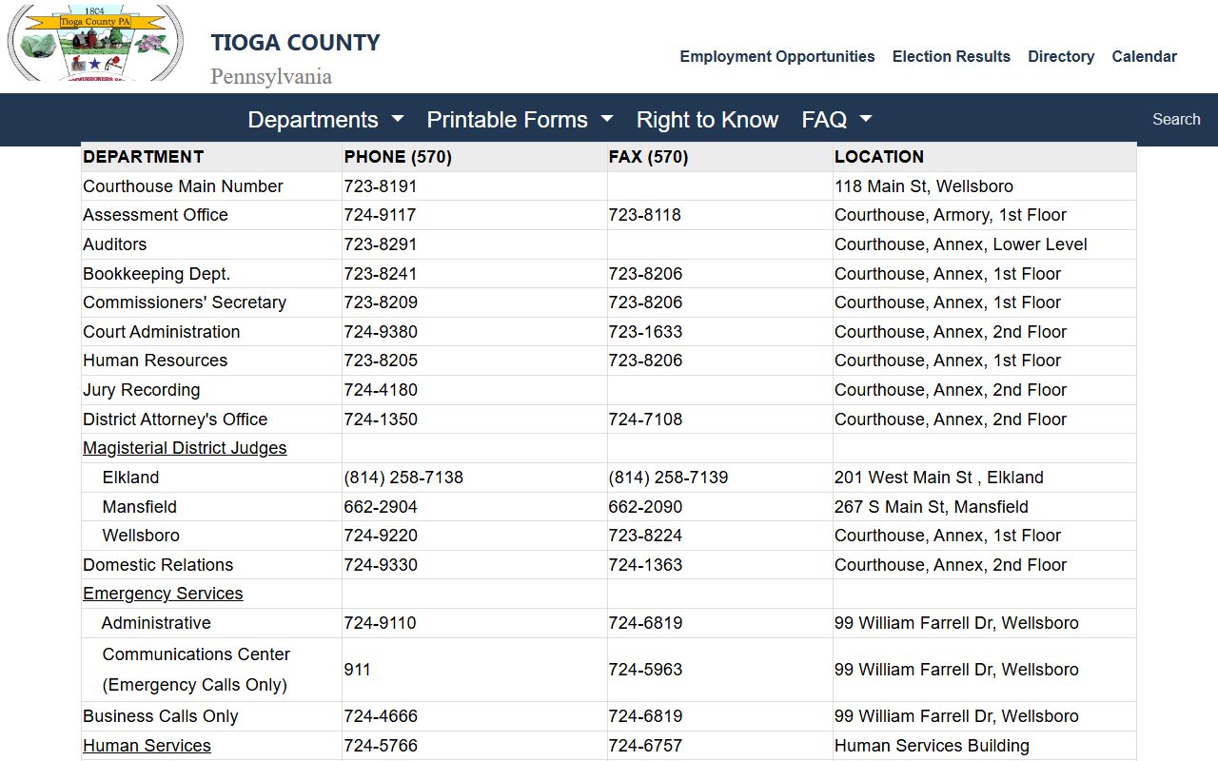This screenshot has width=1218, height=761.
Task: Select Courthouse Main Number row text
Action: coord(183,186)
